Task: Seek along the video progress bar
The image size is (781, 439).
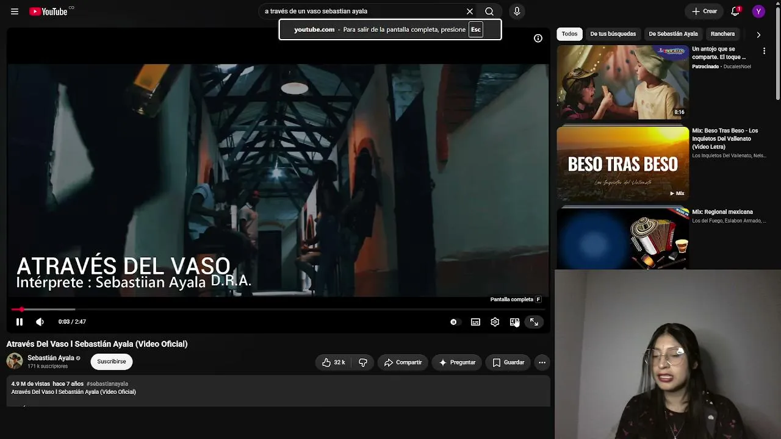Action: (x=278, y=310)
